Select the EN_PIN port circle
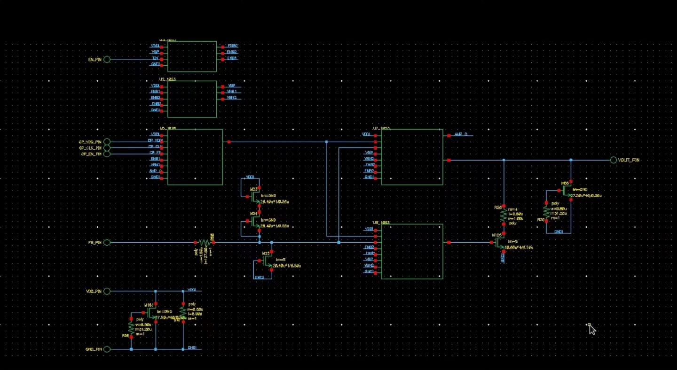The image size is (677, 370). pos(107,60)
